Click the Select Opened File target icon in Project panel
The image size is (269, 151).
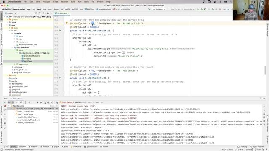coord(36,13)
